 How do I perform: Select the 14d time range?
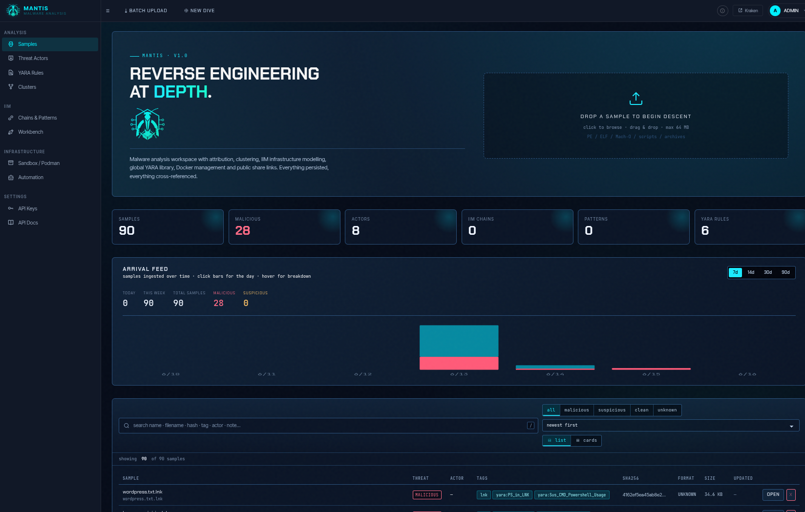751,272
